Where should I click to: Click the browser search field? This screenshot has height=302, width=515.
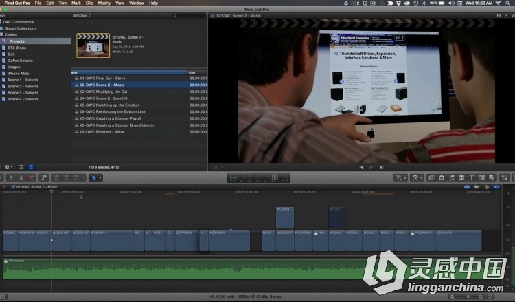tap(190, 15)
